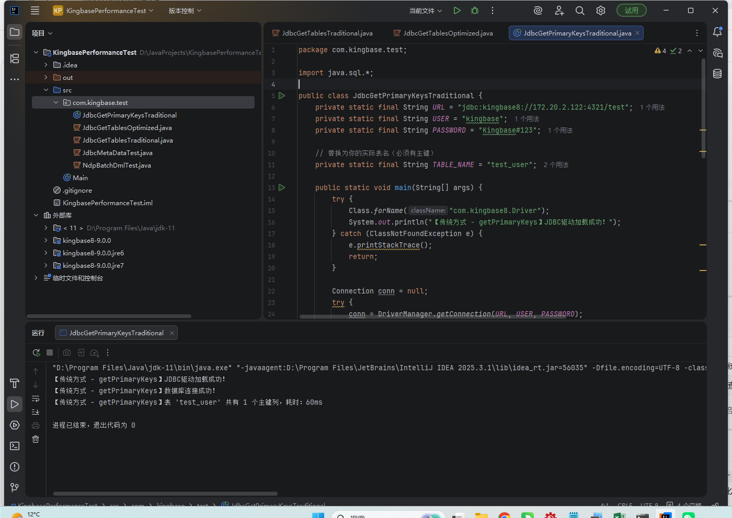Screen dimensions: 732x518
Task: Expand the out folder
Action: click(x=46, y=77)
